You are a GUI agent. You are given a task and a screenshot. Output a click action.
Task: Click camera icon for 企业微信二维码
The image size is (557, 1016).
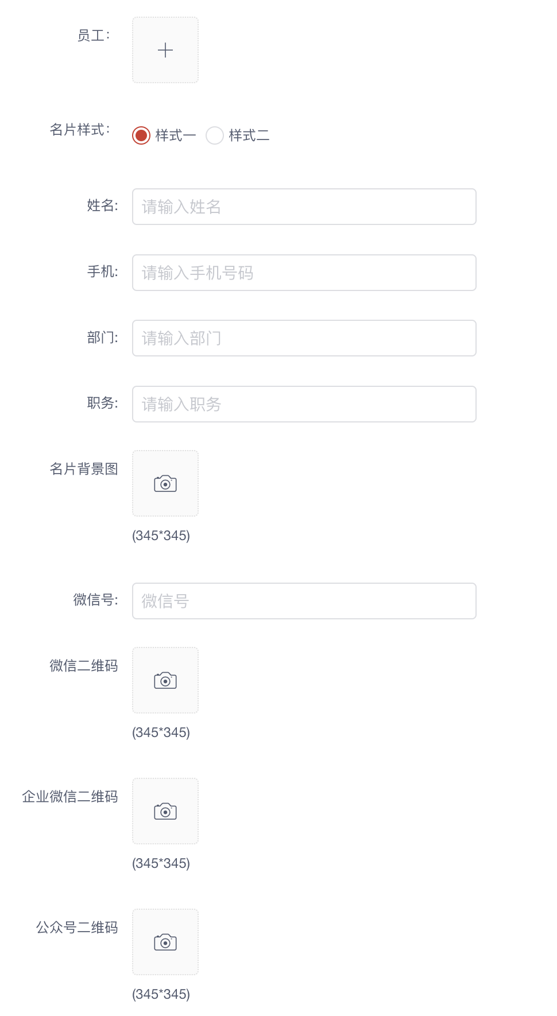tap(165, 811)
